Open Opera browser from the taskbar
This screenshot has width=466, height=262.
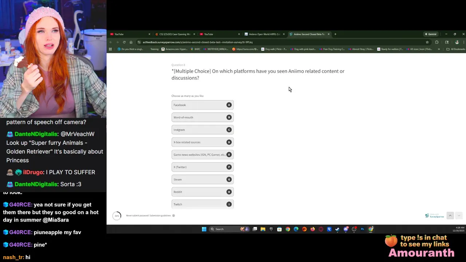(x=321, y=229)
